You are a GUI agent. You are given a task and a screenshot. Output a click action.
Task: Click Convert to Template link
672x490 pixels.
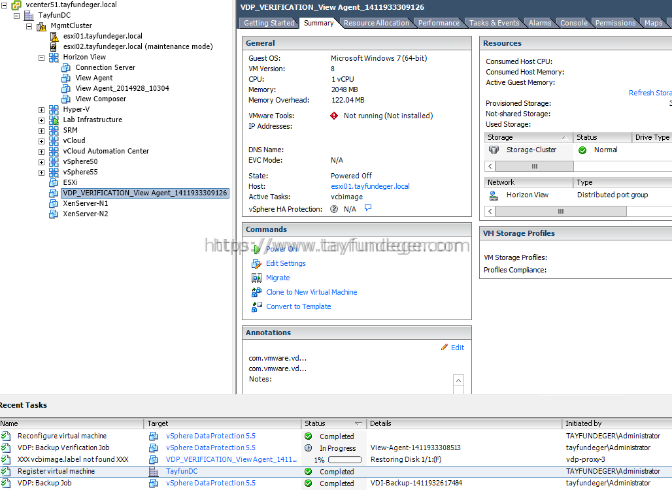pos(298,306)
